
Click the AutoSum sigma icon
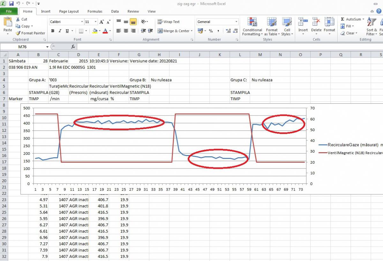point(342,19)
